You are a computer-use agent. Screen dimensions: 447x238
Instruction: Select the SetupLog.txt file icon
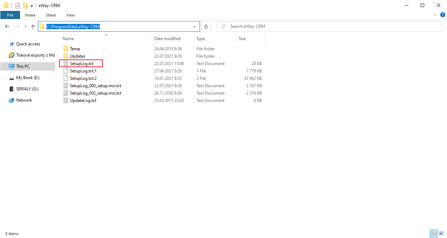[66, 64]
